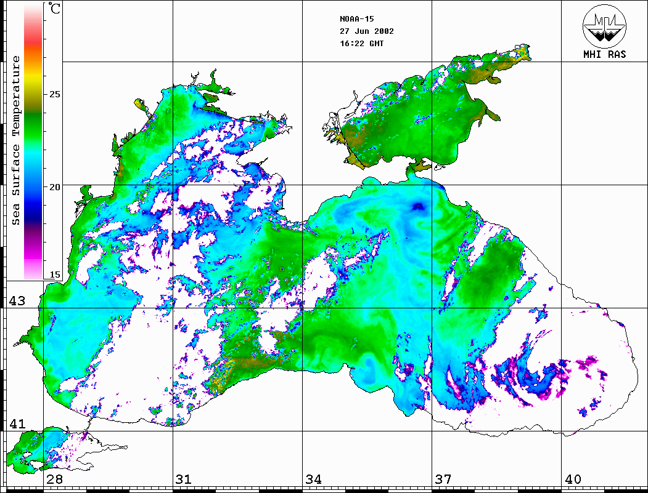Click the temperature color scale bar
This screenshot has width=648, height=493.
click(x=33, y=142)
